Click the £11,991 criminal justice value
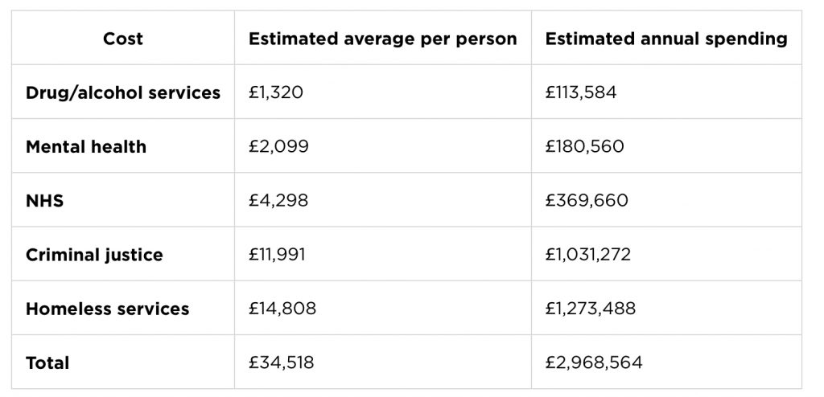824x397 pixels. [278, 255]
